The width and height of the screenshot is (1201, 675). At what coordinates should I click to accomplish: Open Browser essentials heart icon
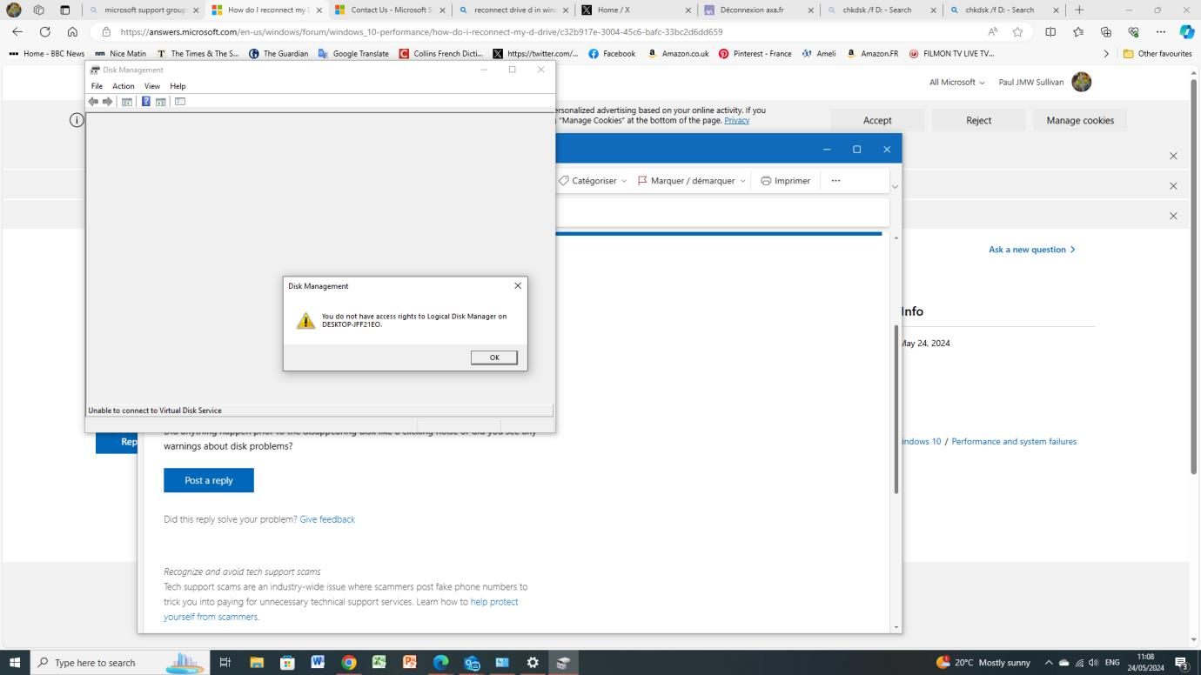[x=1133, y=31]
